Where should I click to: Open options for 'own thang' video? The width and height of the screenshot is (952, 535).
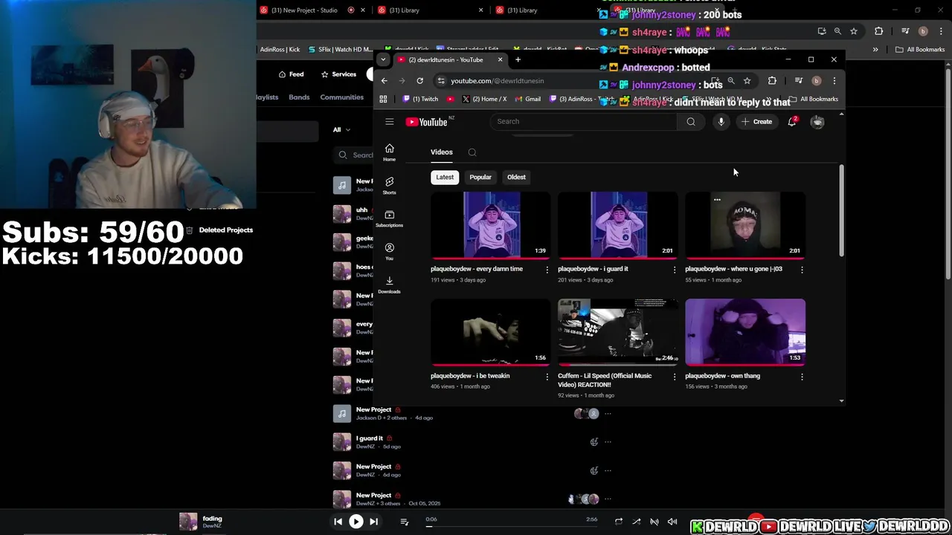click(802, 377)
